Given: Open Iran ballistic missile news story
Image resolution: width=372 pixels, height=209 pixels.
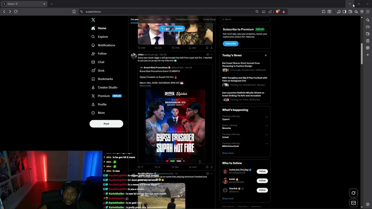Looking at the screenshot, I should tap(245, 96).
